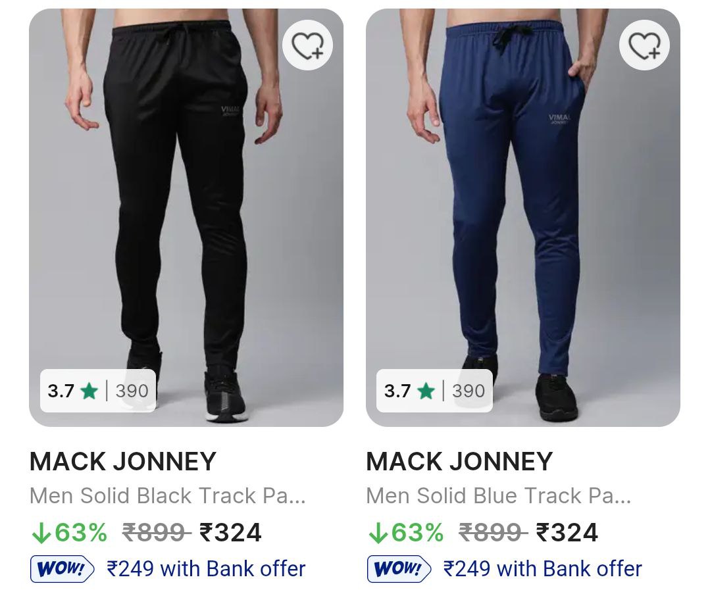Click ₹249 Bank offer text for blue pants
Image resolution: width=710 pixels, height=594 pixels.
tap(543, 569)
